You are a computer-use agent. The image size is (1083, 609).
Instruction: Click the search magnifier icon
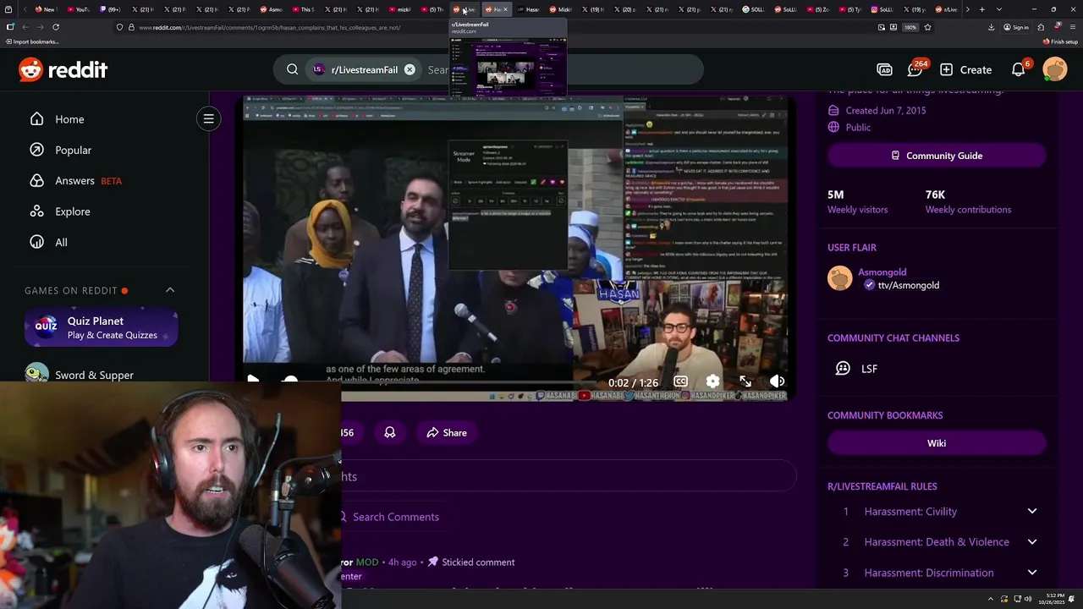[x=292, y=69]
